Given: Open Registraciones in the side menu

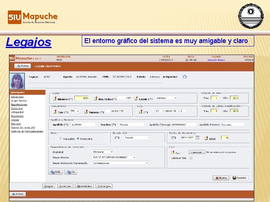Looking at the screenshot, I should (x=19, y=104).
